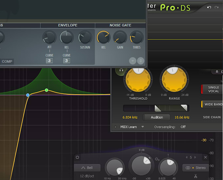Click the MIDI Learn button
Screen dimensions: 223x180
coord(129,127)
